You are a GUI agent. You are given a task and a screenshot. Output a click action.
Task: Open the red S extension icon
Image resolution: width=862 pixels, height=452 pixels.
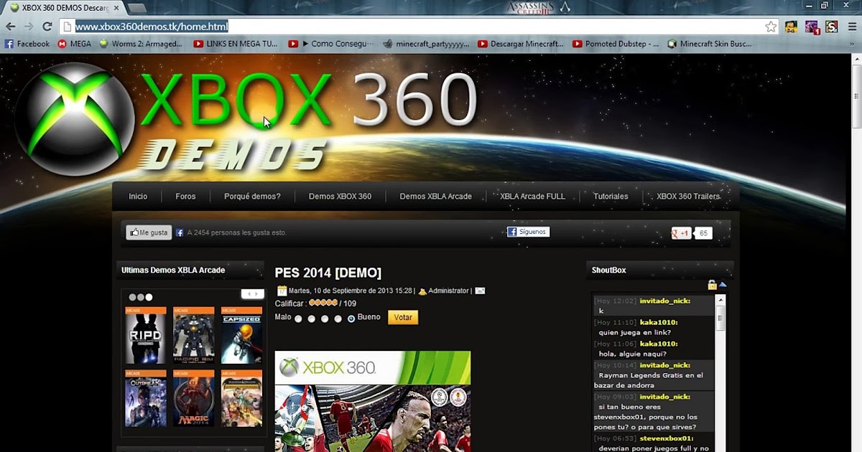pos(831,27)
